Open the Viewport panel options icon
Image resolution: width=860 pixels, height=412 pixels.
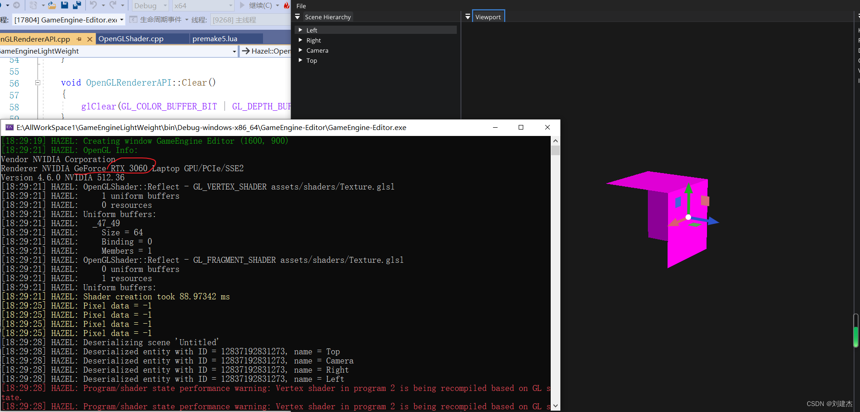[x=468, y=16]
